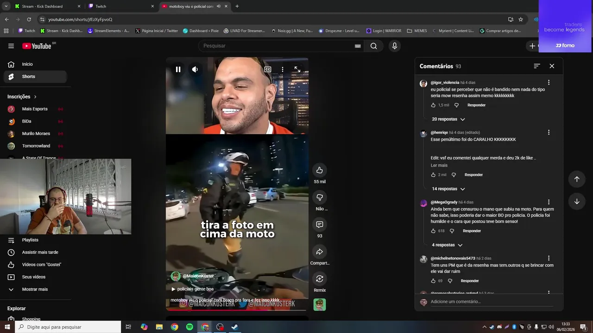Expand Mostrar mais in sidebar

point(35,290)
